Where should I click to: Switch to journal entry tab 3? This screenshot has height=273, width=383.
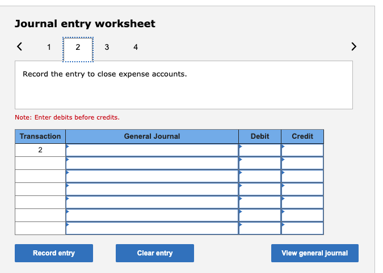pos(107,47)
